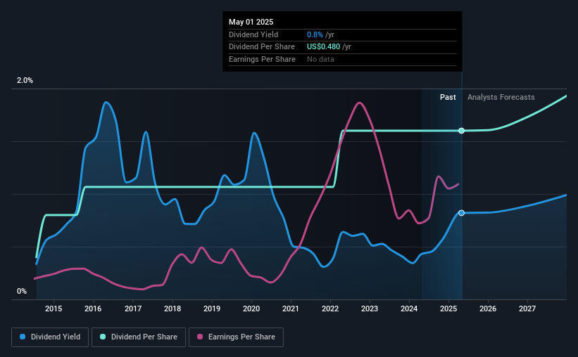
Task: Click the 2024 x-axis label
Action: (409, 309)
